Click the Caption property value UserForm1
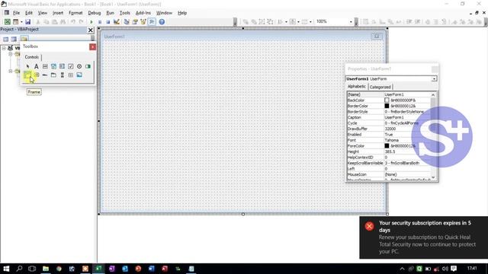 point(394,117)
